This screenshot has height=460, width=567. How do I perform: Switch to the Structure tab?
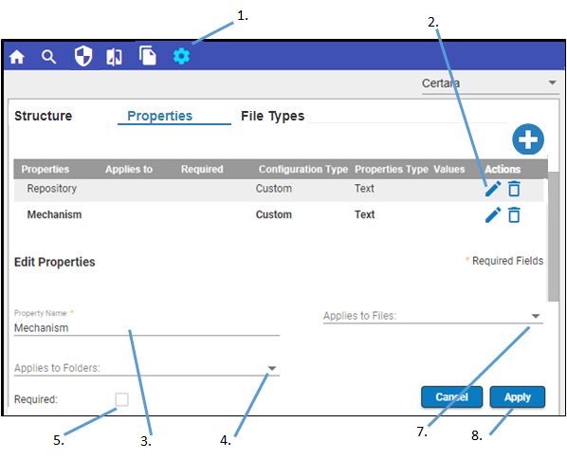(x=43, y=116)
